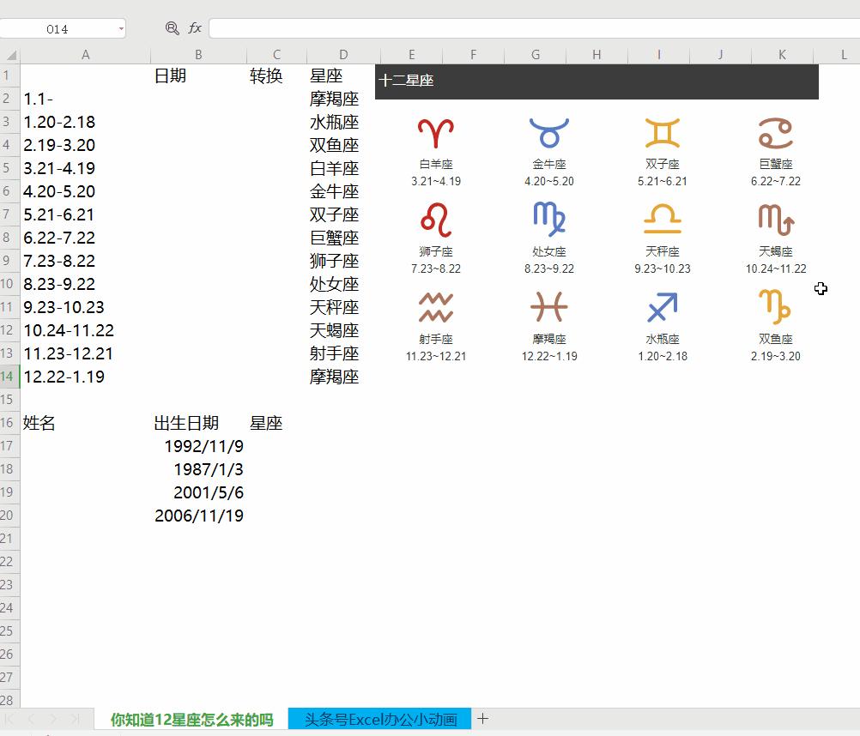Select the blue 水瓶座 Aquarius symbol icon
The width and height of the screenshot is (860, 736).
coord(661,307)
